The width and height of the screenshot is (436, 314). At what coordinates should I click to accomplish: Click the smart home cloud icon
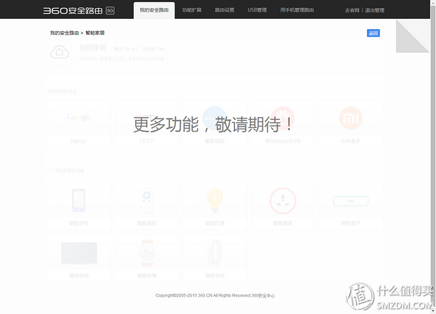60,52
